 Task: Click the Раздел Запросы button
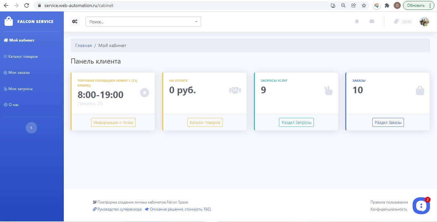click(296, 122)
